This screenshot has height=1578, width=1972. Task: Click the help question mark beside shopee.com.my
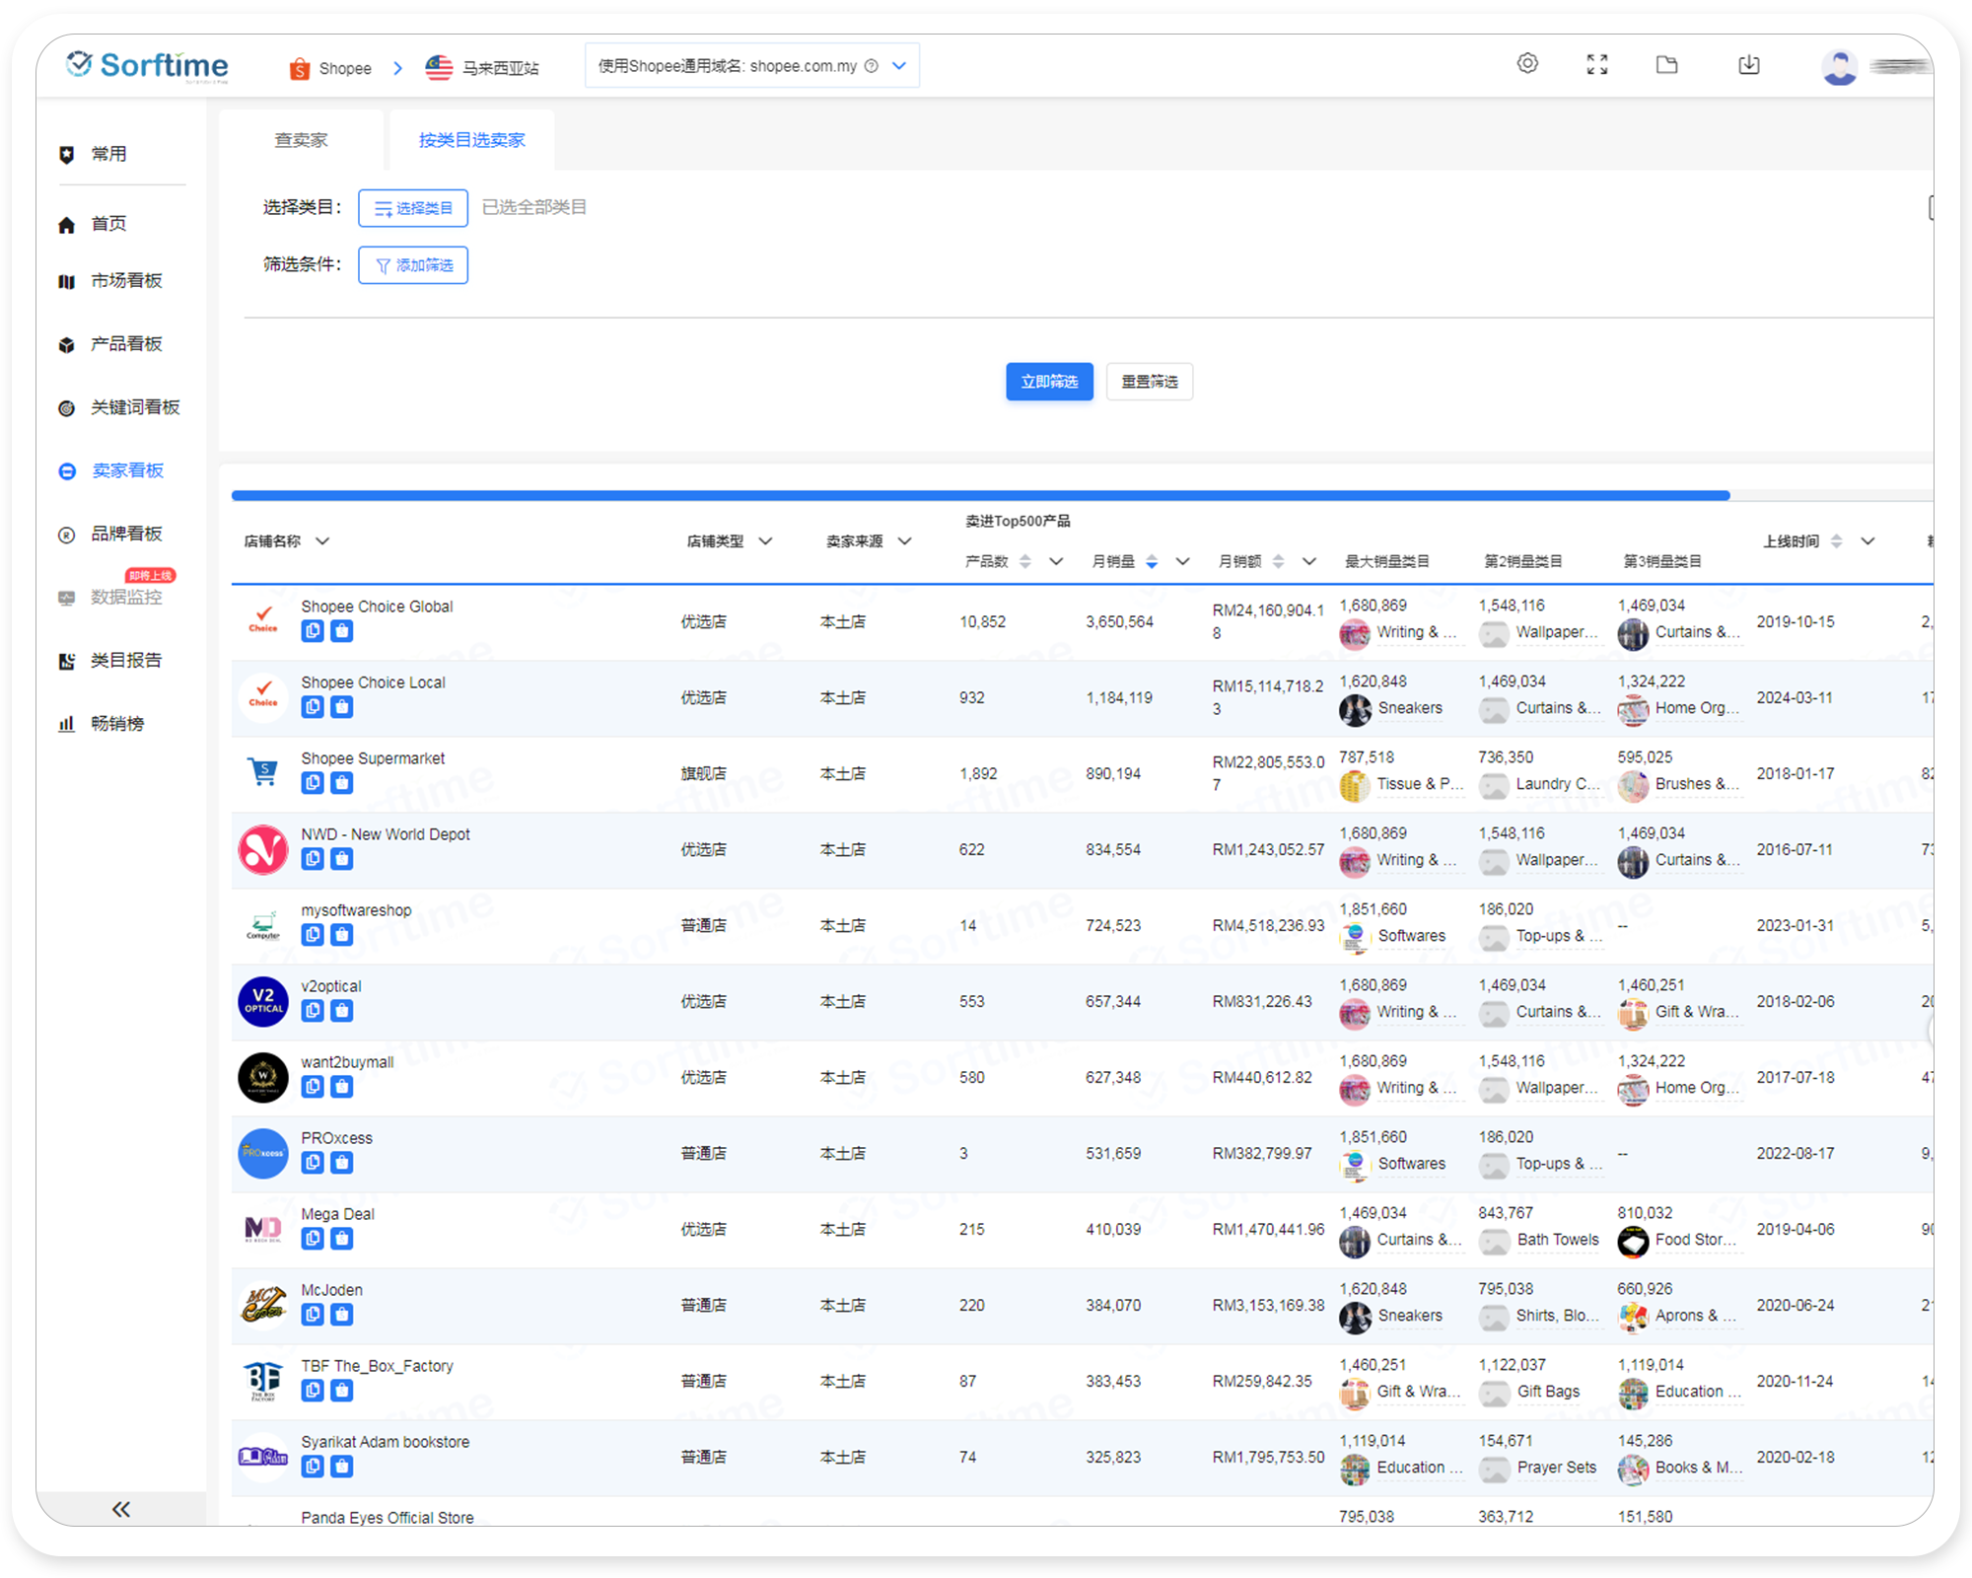click(872, 66)
